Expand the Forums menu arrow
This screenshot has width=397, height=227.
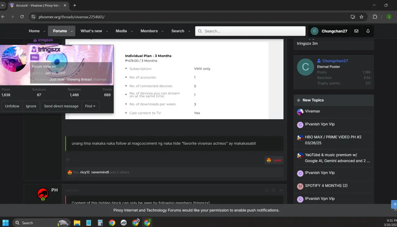pyautogui.click(x=72, y=31)
